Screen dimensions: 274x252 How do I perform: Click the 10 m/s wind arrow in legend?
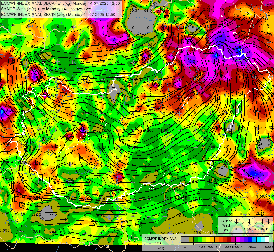(x=243, y=221)
